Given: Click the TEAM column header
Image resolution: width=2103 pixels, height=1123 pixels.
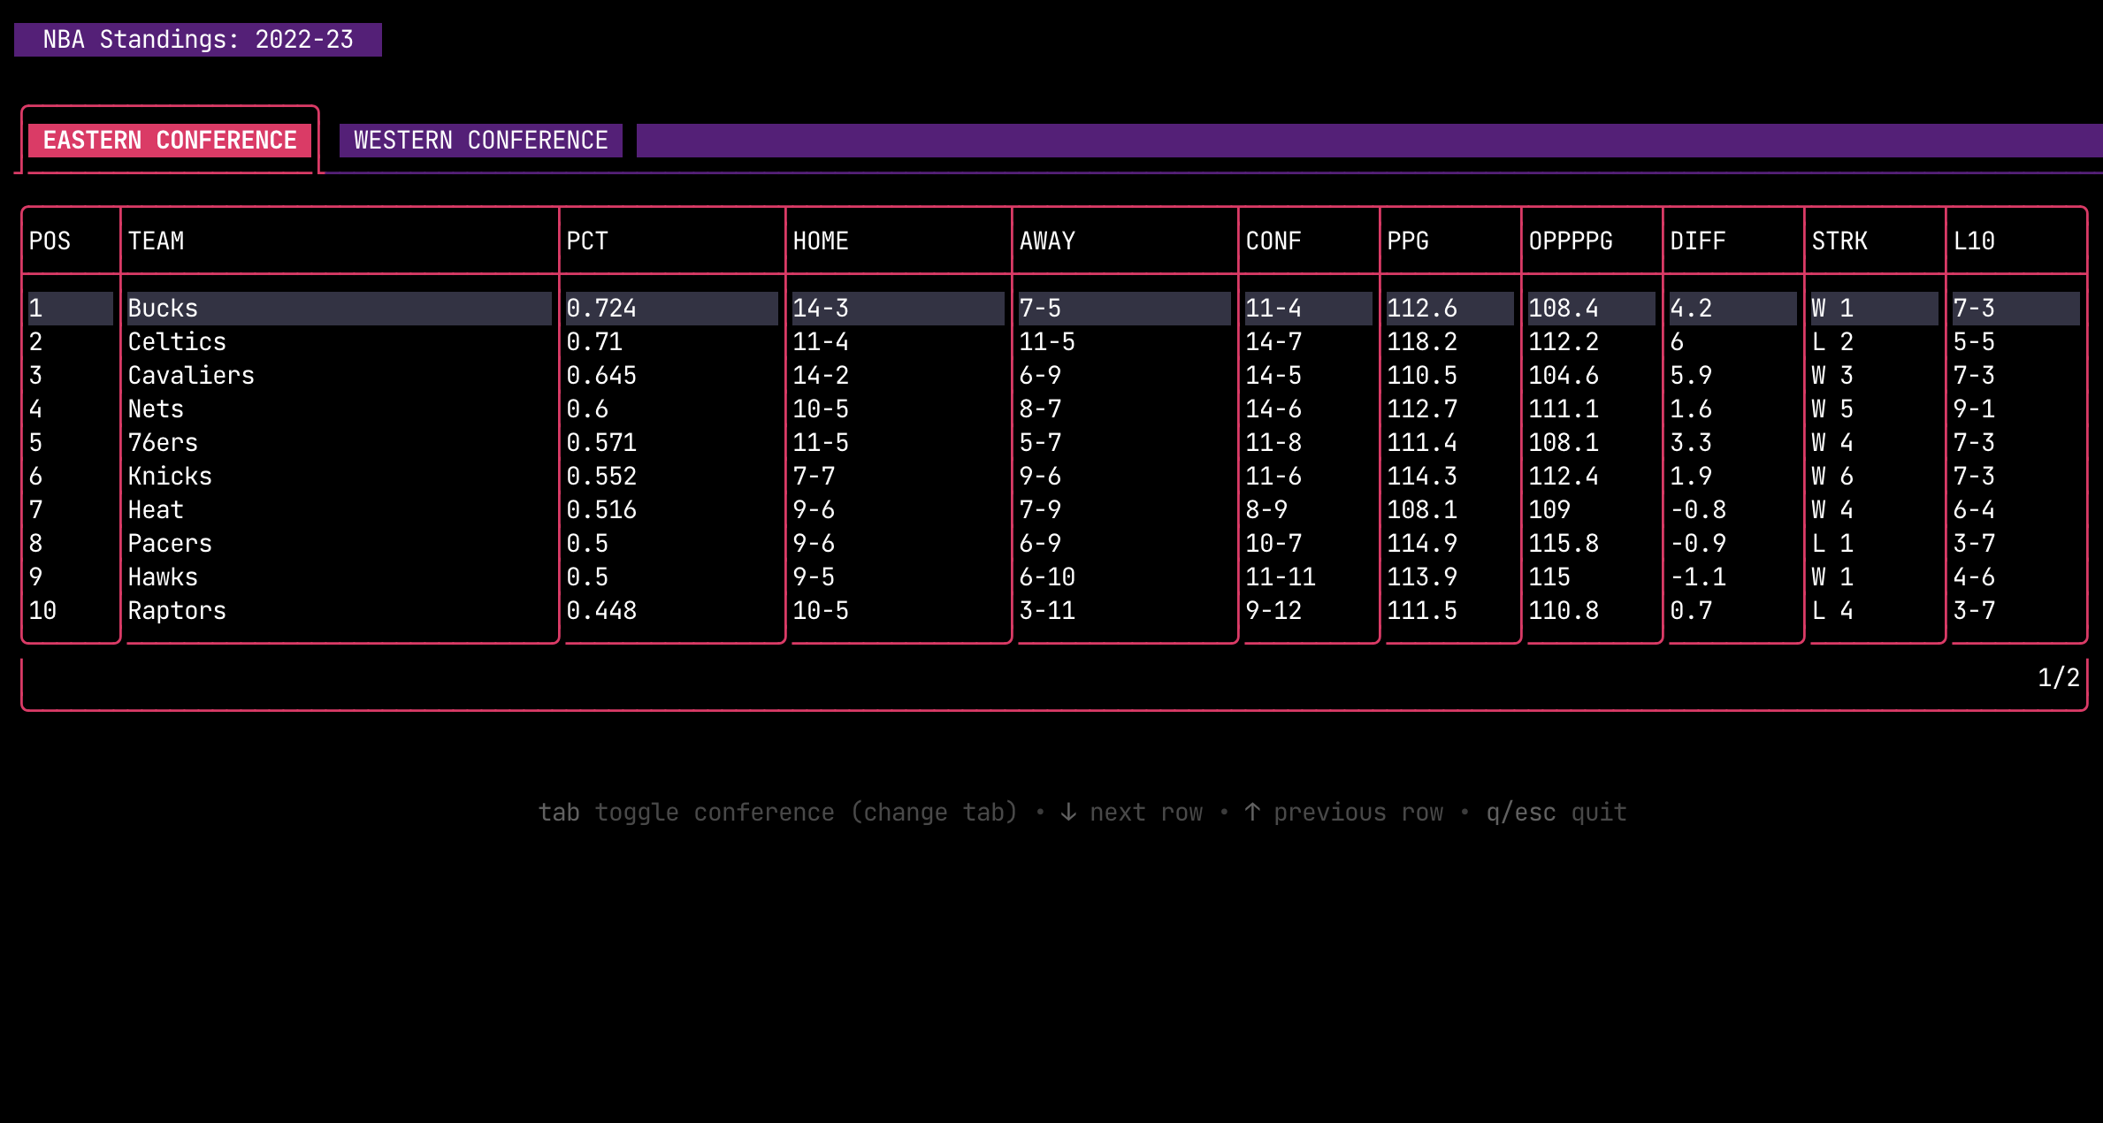Looking at the screenshot, I should [x=156, y=241].
